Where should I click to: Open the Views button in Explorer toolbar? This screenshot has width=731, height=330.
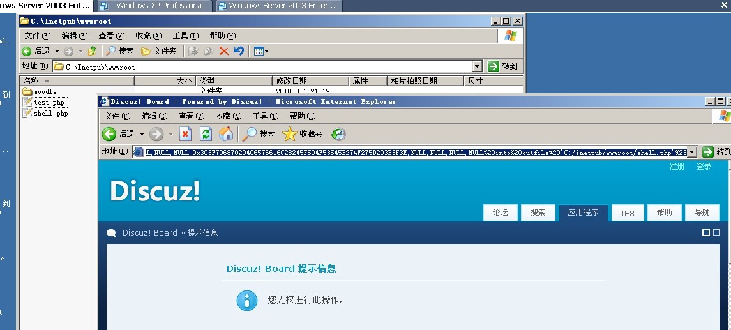coord(260,51)
